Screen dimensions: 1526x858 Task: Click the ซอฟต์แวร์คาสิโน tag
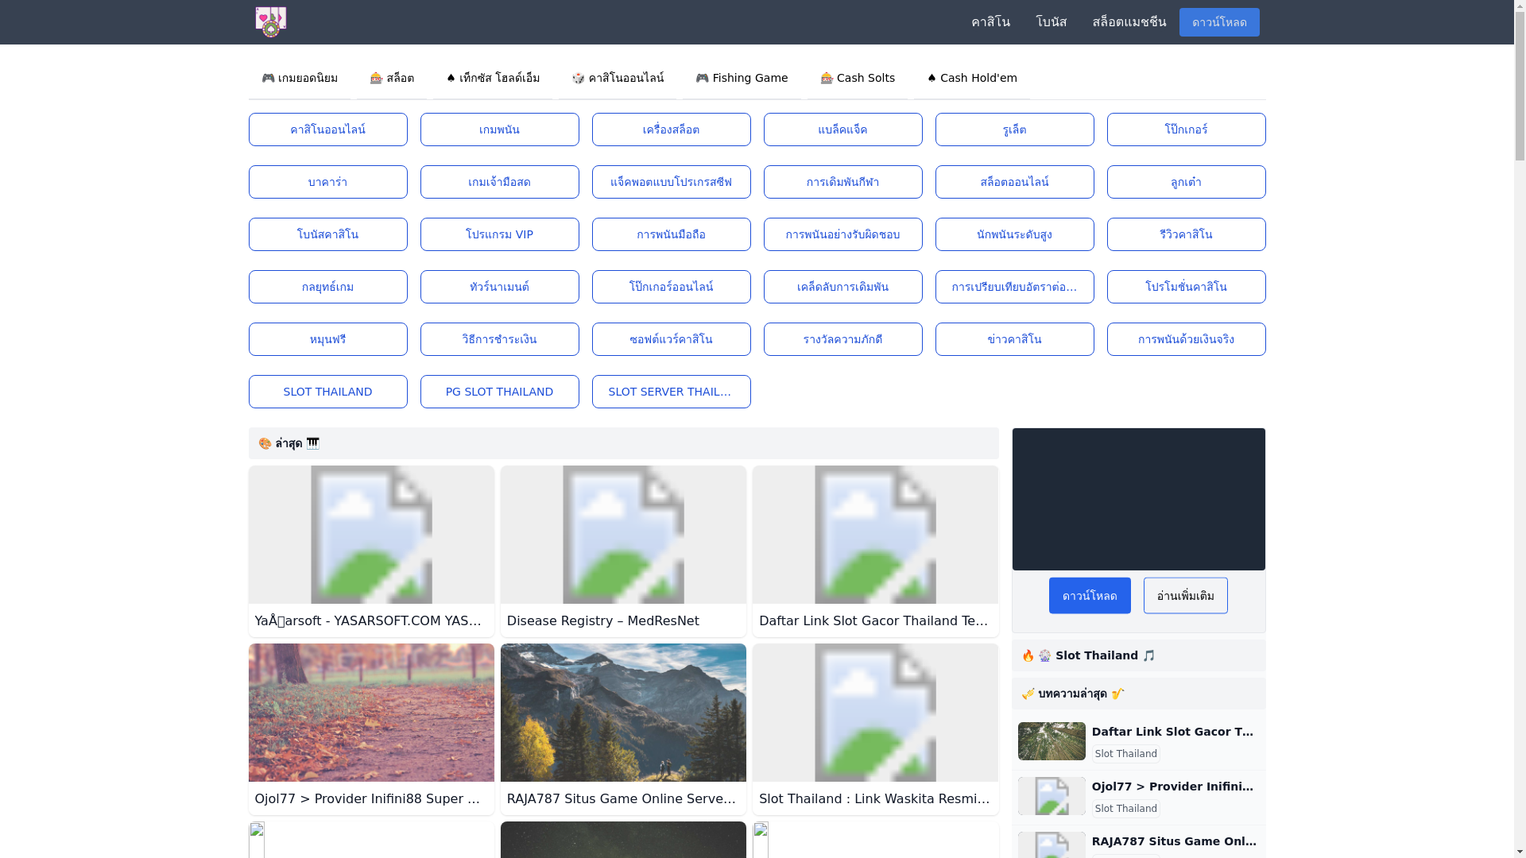(672, 339)
